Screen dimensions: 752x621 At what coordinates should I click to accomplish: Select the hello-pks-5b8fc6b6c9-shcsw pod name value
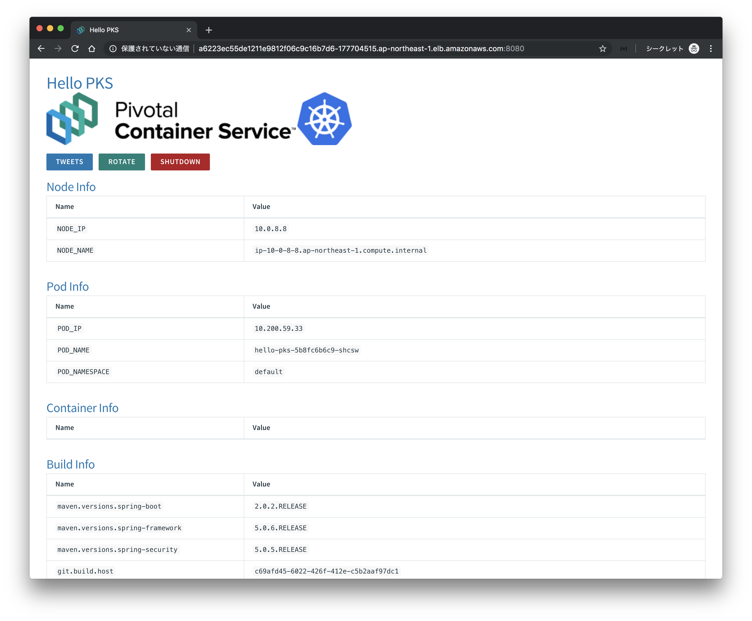coord(306,350)
